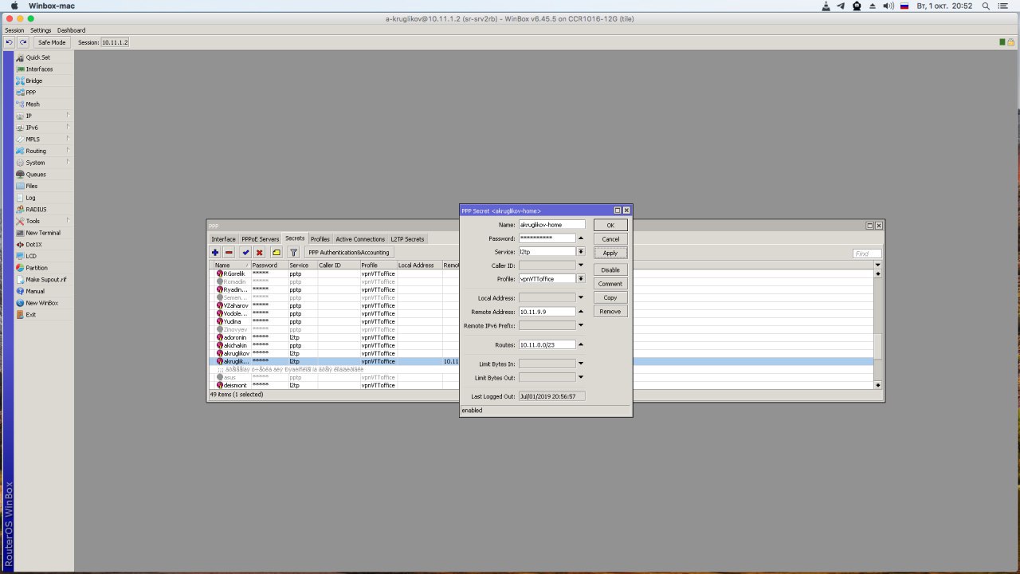Click the blue checkmark Enable icon
This screenshot has height=574, width=1020.
pos(245,253)
